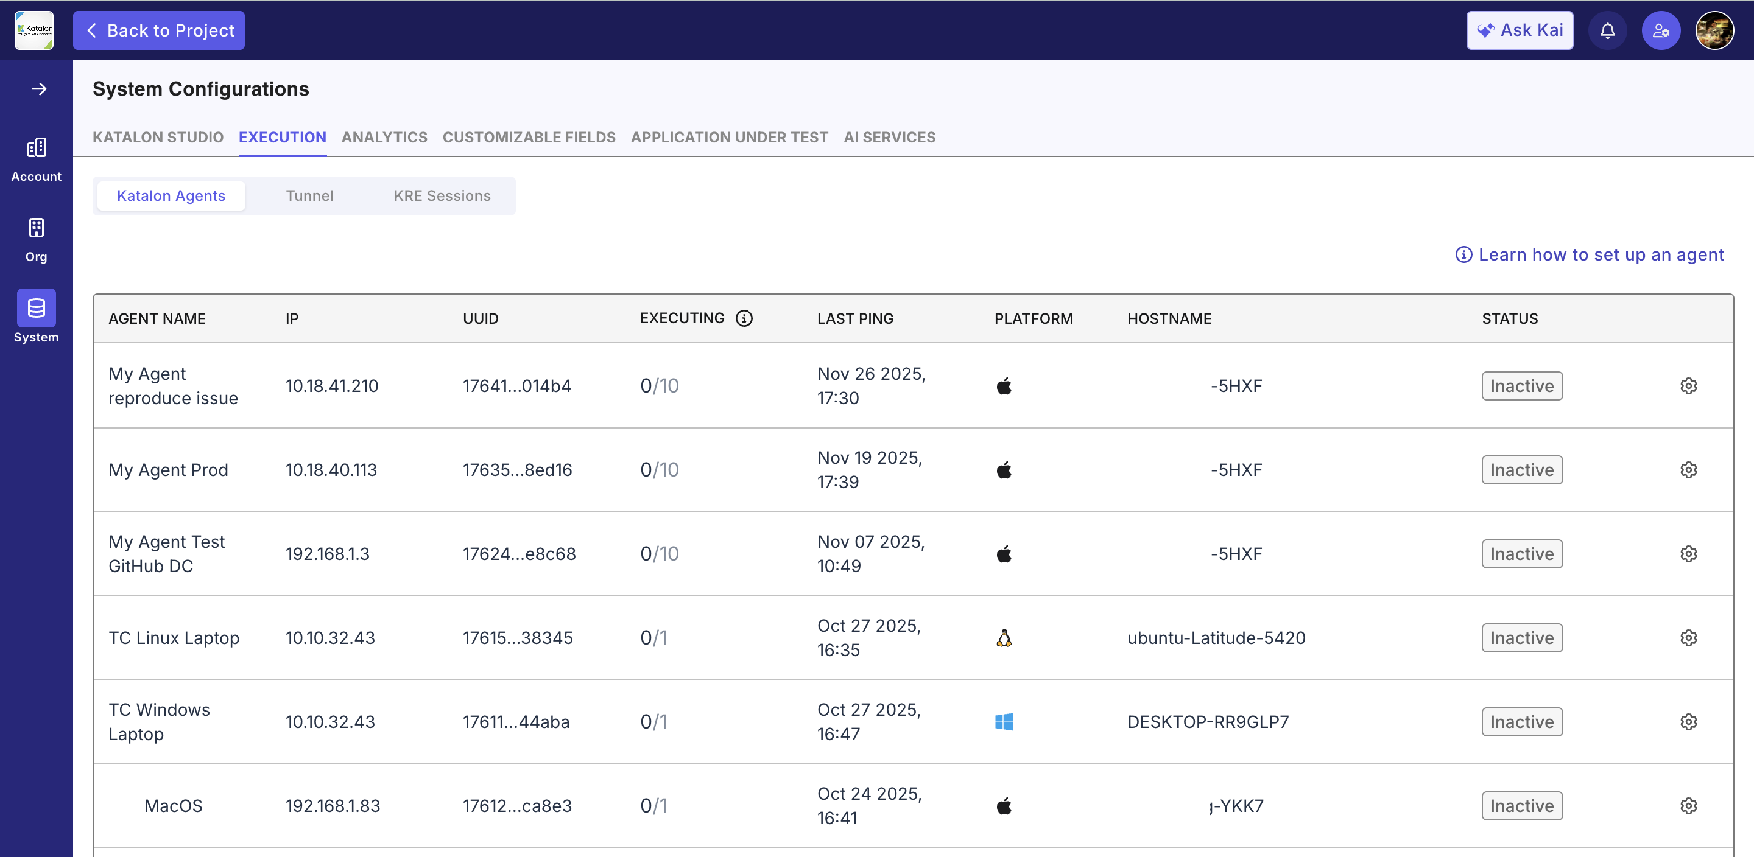
Task: Expand the collapsed sidebar with the arrow
Action: (39, 88)
